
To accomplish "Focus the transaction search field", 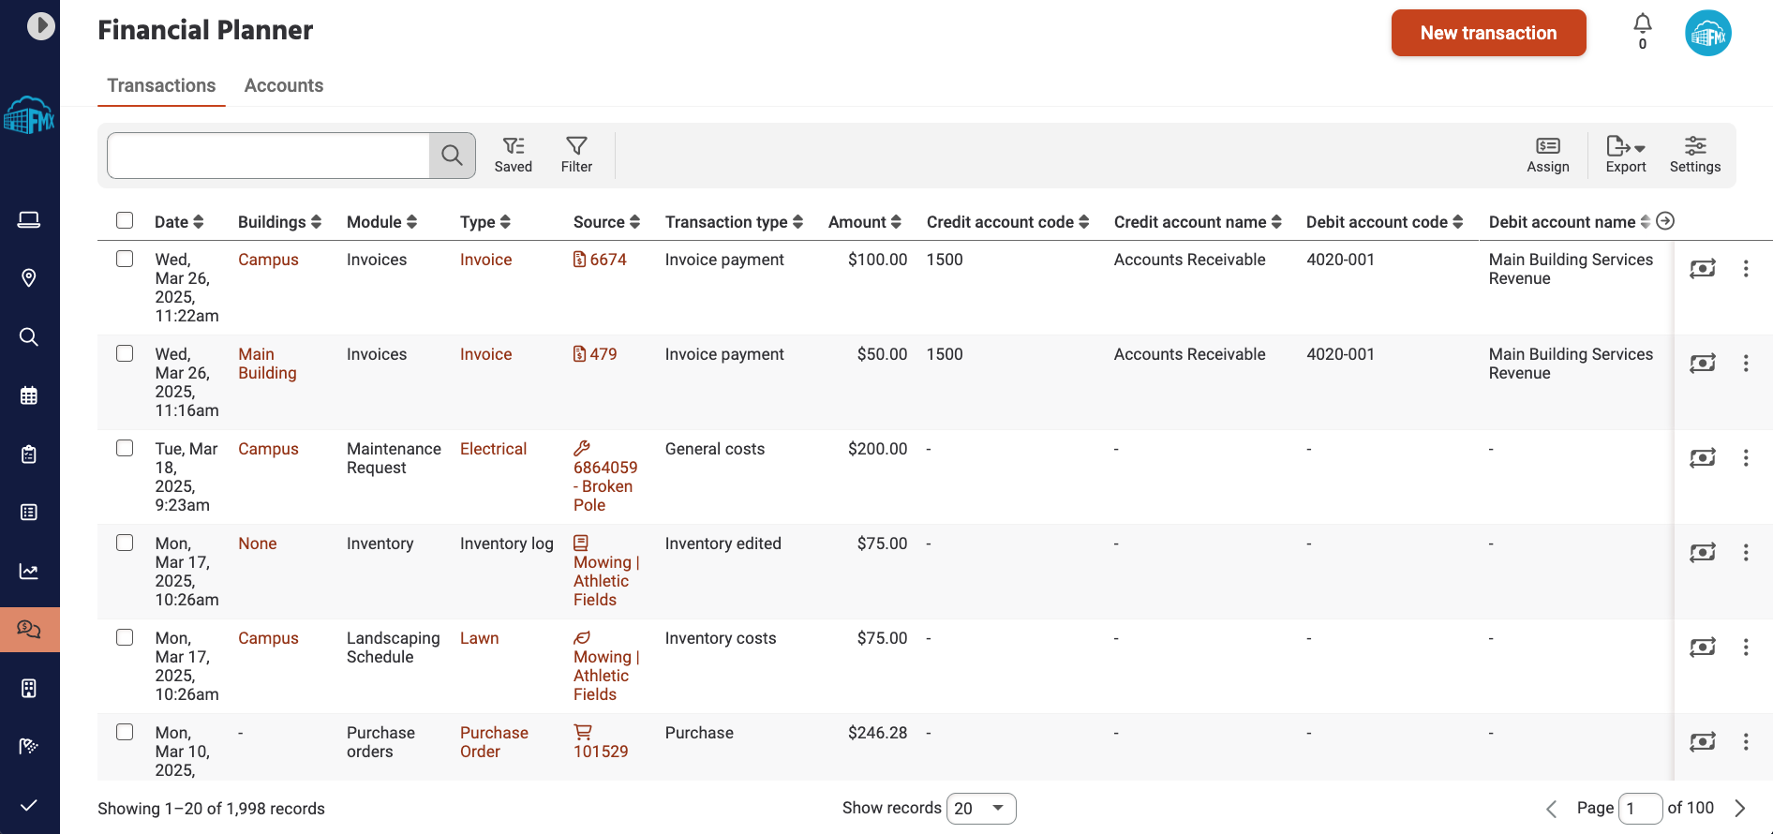I will click(268, 156).
